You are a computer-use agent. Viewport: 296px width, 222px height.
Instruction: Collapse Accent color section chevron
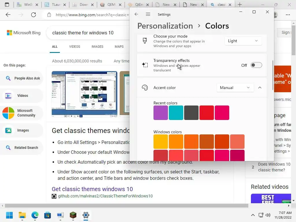[260, 88]
